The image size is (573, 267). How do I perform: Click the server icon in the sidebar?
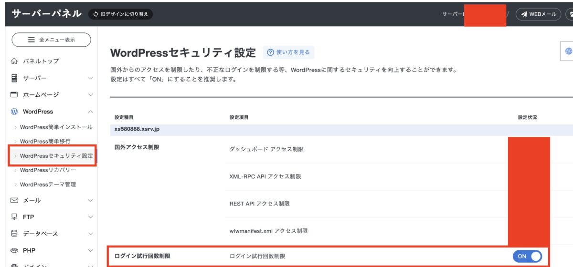click(14, 78)
